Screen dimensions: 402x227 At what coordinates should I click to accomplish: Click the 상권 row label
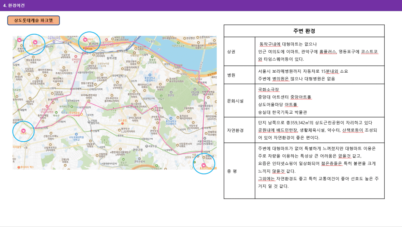point(231,52)
